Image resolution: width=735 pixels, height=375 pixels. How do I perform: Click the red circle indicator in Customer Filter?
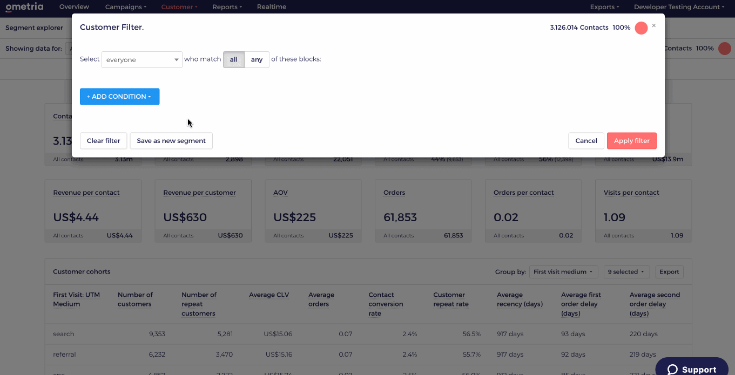(641, 28)
